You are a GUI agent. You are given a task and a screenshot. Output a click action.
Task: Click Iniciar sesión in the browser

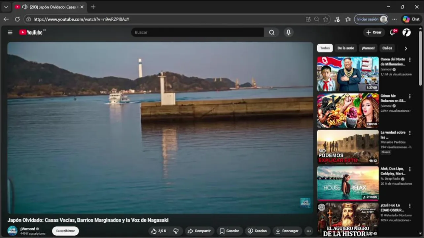[371, 19]
